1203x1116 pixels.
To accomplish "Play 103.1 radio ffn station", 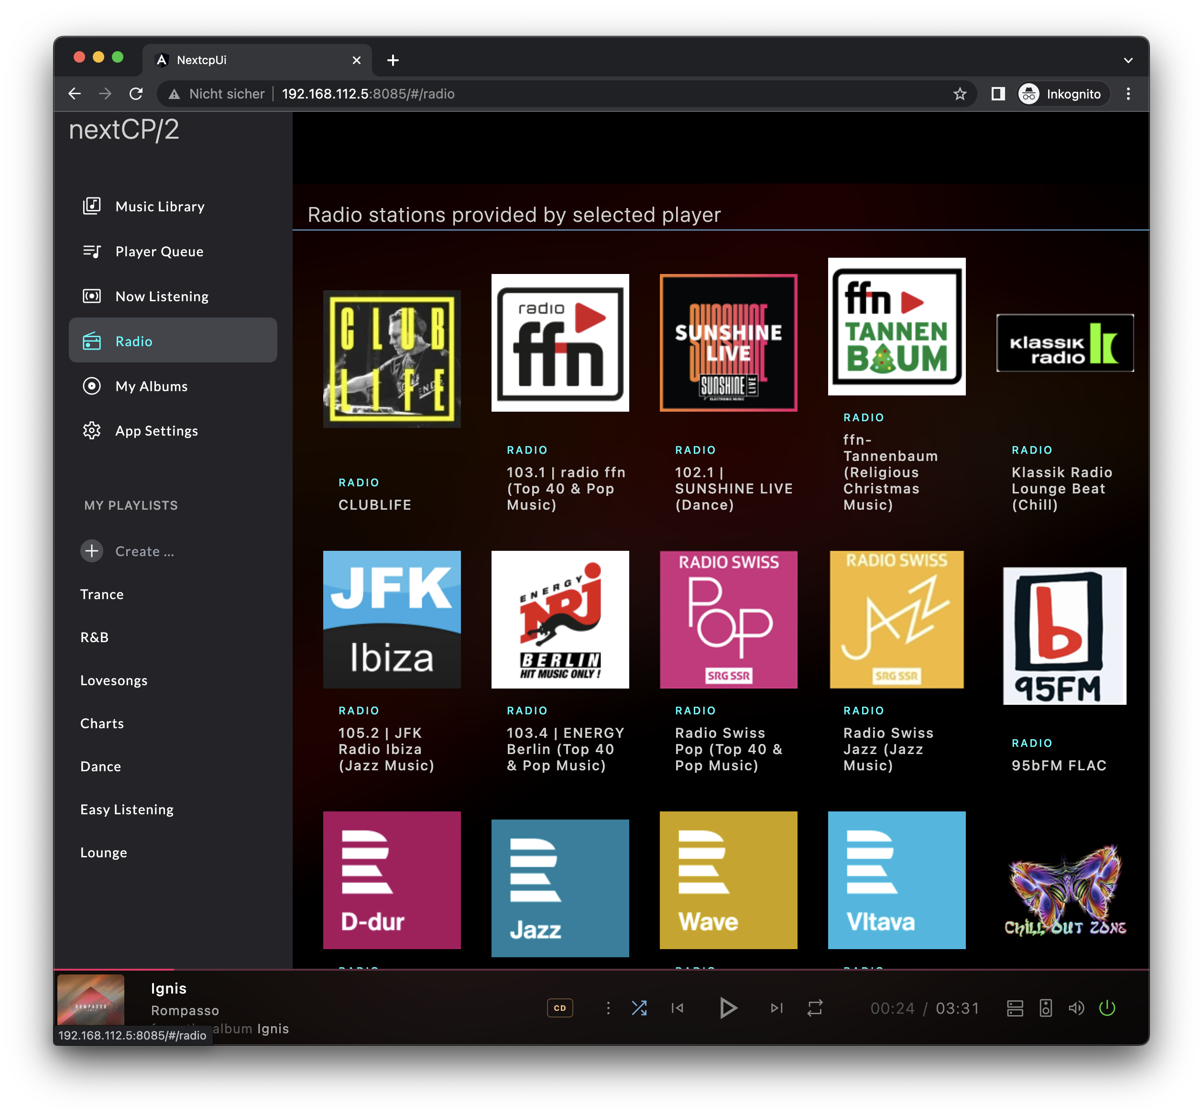I will pos(560,342).
